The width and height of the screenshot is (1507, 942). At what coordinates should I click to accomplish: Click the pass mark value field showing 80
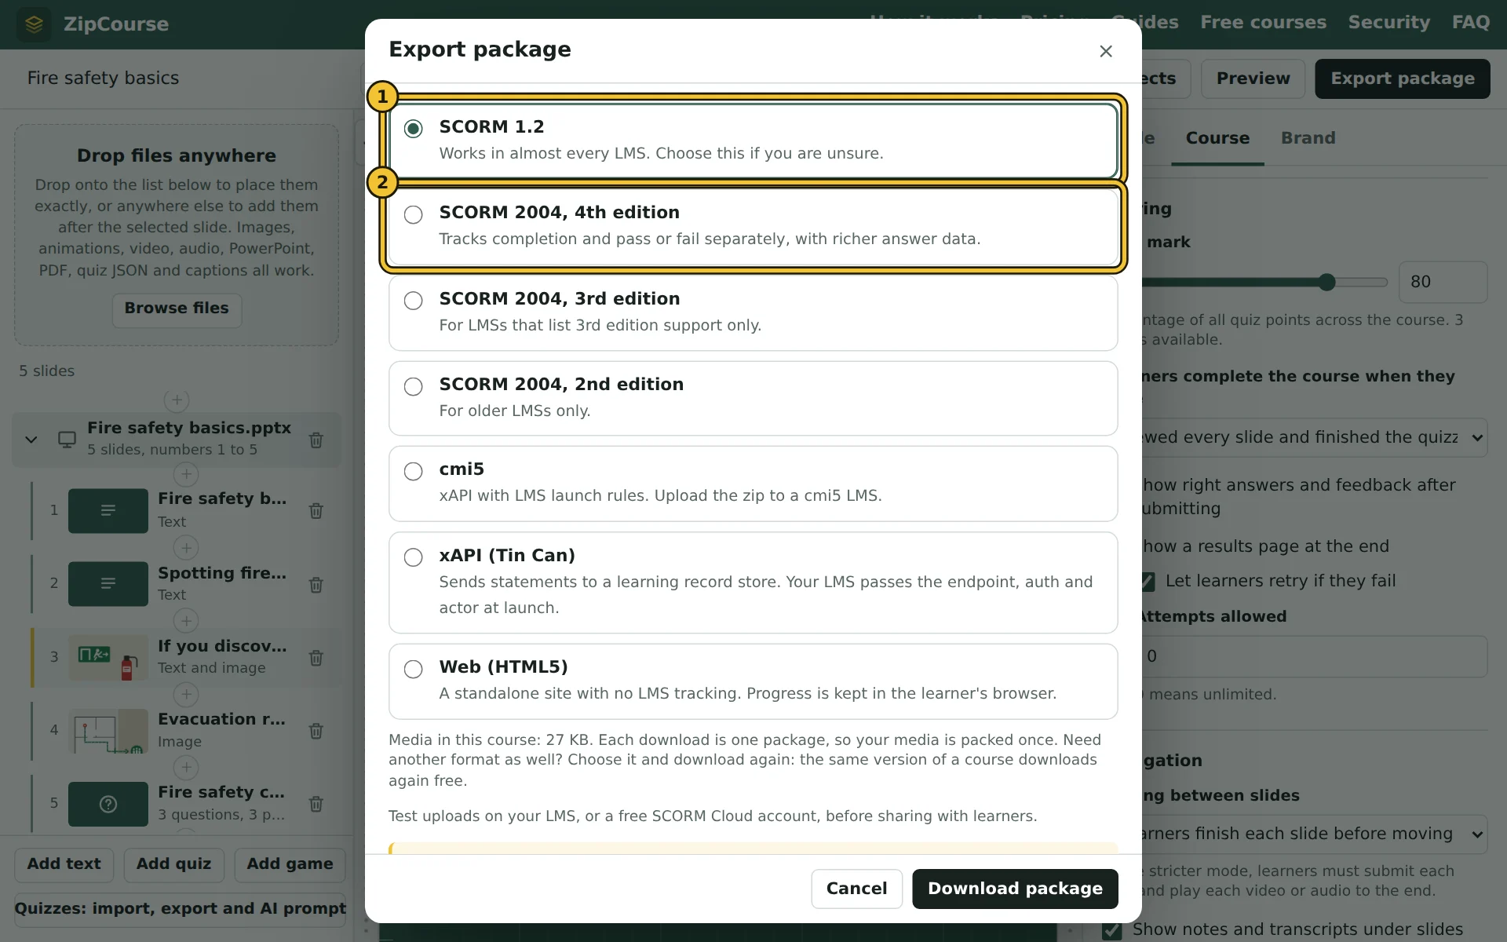tap(1443, 282)
